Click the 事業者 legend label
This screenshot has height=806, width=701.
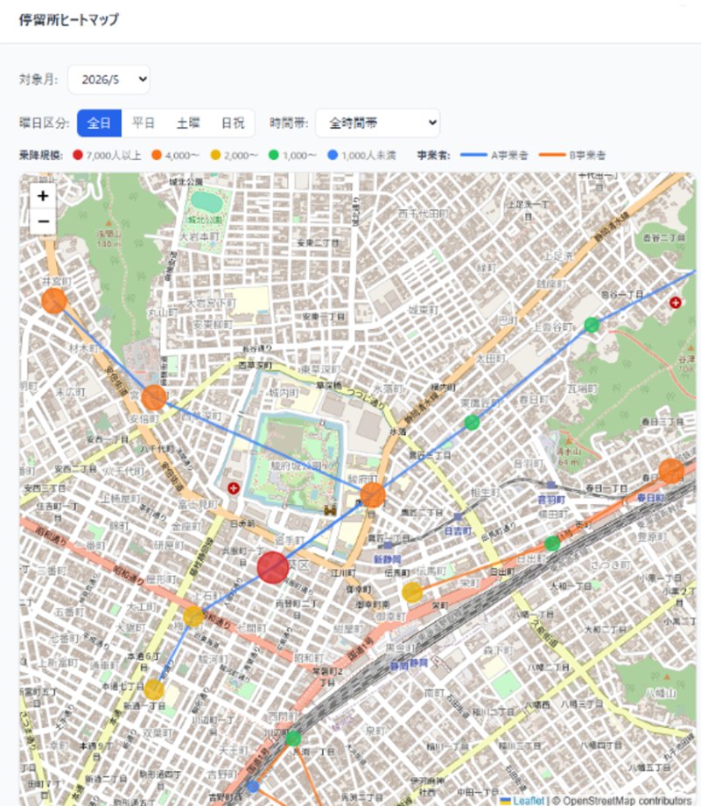click(433, 155)
